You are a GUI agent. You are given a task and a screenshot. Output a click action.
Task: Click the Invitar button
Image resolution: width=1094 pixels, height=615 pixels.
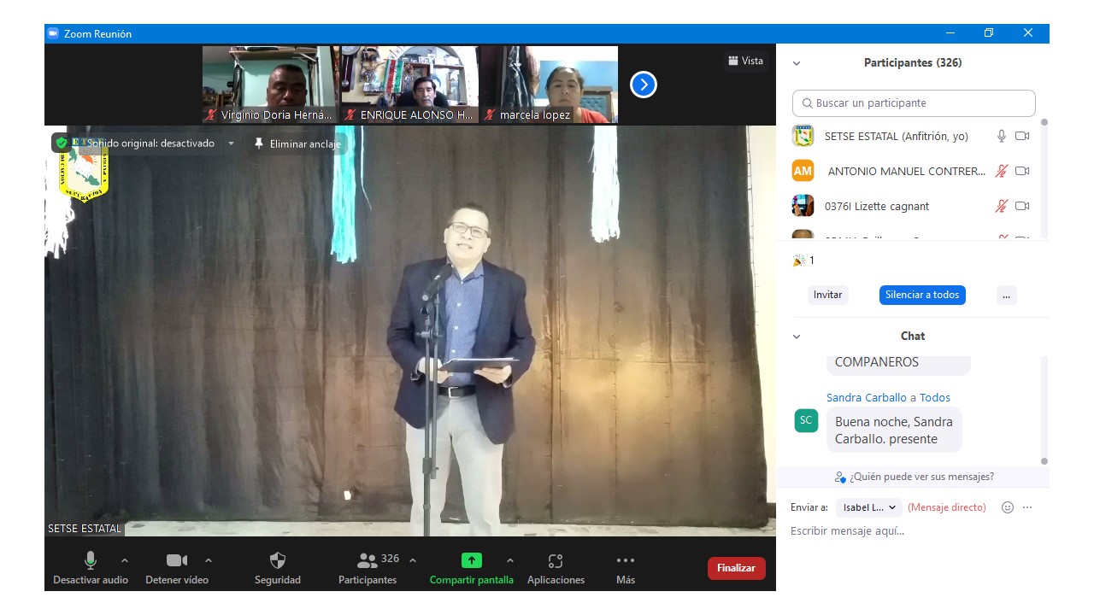[x=827, y=295]
